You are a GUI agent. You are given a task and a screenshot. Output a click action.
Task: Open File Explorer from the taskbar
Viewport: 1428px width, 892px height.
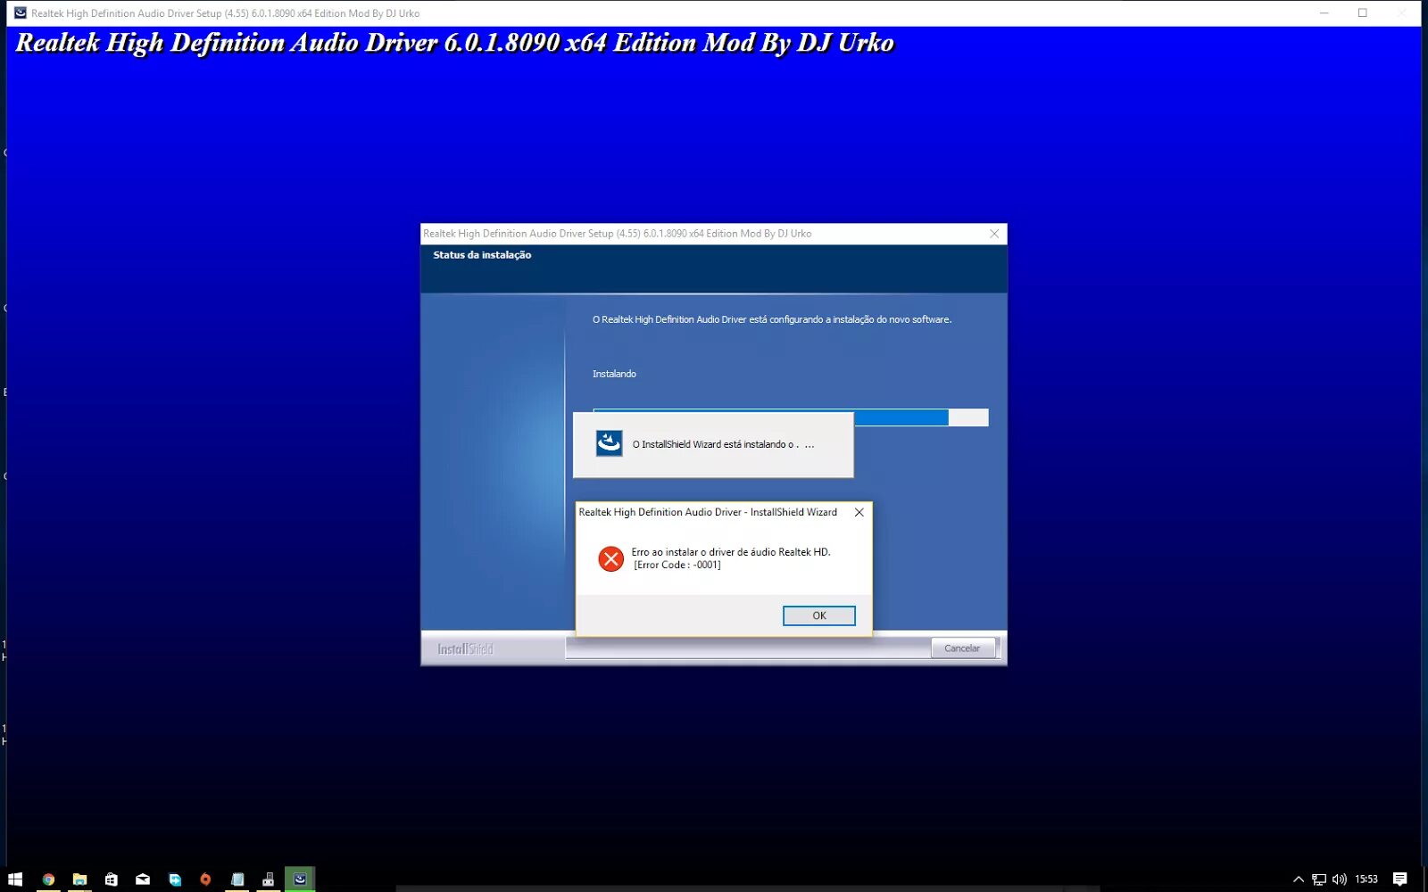pos(79,879)
